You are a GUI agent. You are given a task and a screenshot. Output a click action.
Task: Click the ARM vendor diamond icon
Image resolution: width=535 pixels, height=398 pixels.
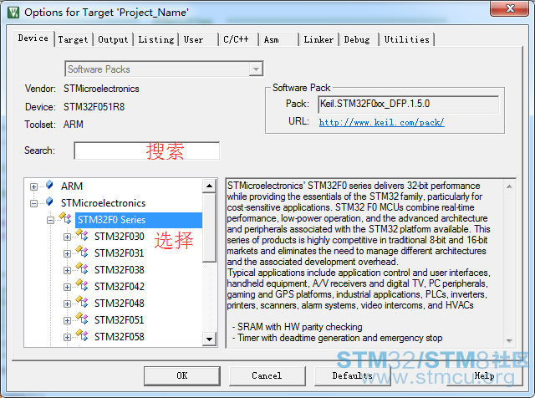coord(49,185)
